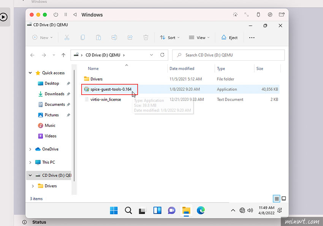Expand the Drivers subfolder in sidebar

[x=33, y=186]
